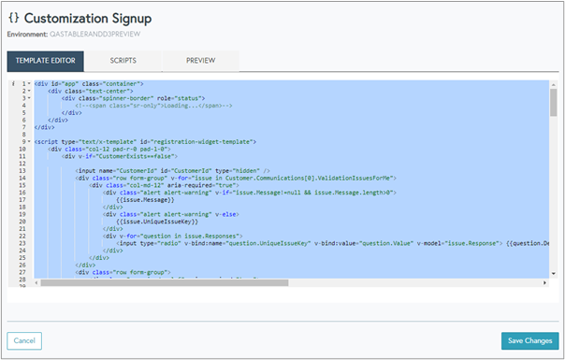
Task: Click the vertical scrollbar thumb
Action: pos(554,102)
